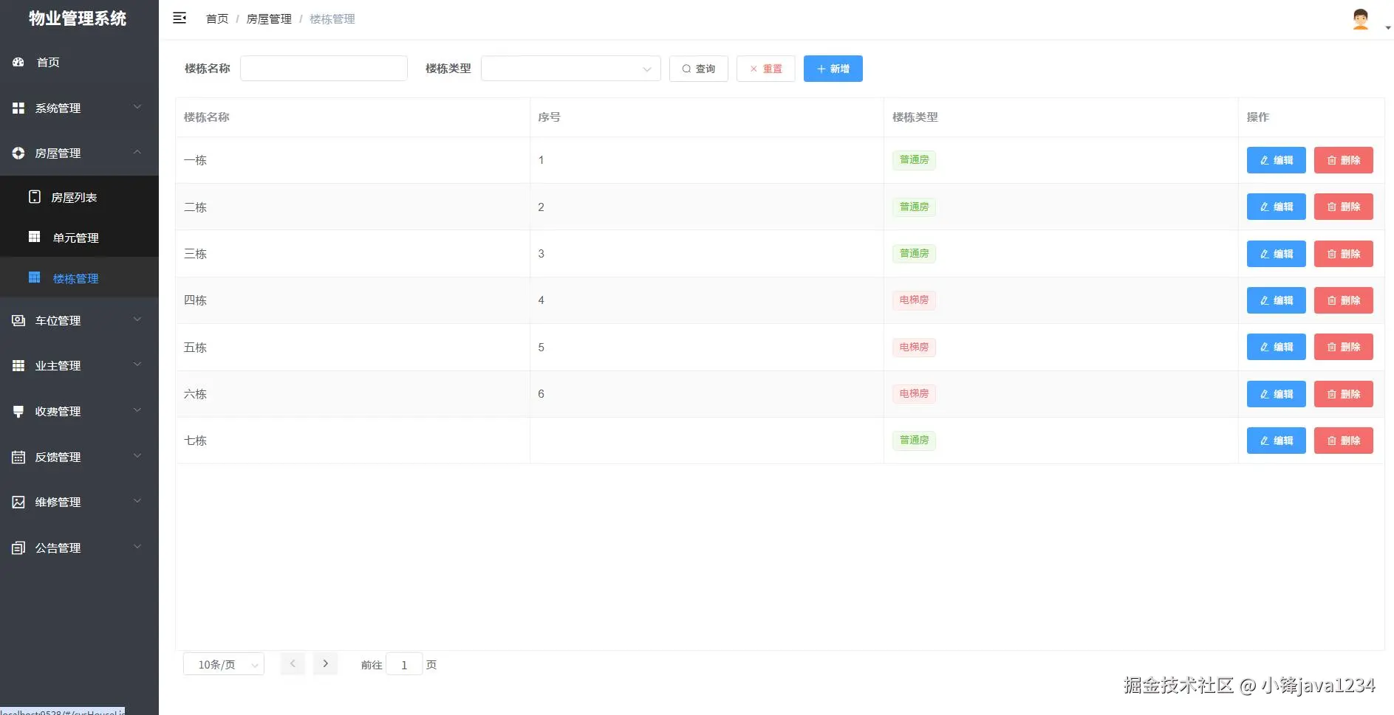Open the 业主管理 sidebar menu
The width and height of the screenshot is (1394, 715).
tap(79, 365)
